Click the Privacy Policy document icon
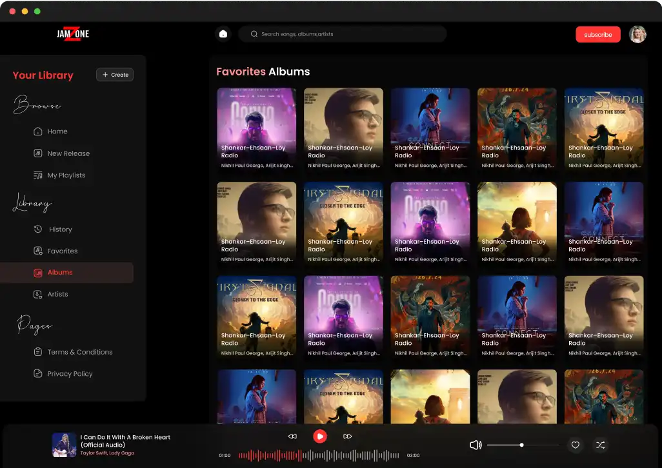This screenshot has height=468, width=662. point(38,373)
